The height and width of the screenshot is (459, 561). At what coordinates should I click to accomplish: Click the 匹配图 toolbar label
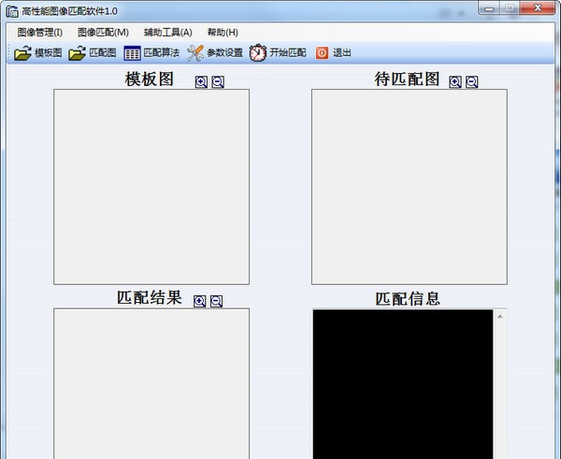(102, 53)
